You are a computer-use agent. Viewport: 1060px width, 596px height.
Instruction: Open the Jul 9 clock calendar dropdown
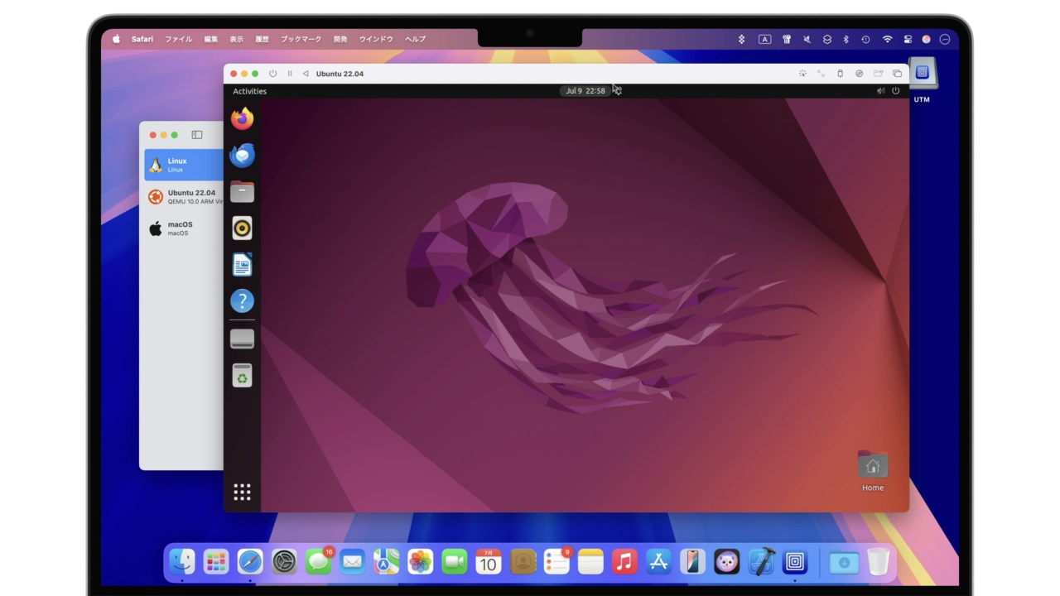pyautogui.click(x=585, y=90)
